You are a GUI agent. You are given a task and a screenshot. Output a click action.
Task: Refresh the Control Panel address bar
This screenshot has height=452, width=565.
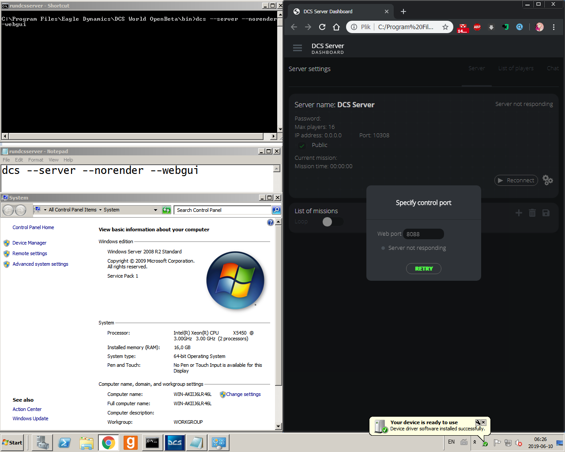(166, 210)
